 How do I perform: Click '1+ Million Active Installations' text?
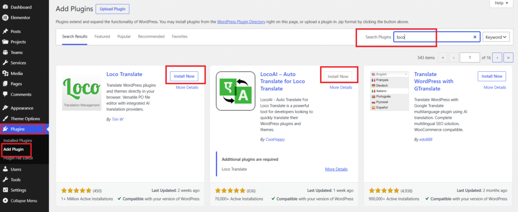click(x=87, y=199)
